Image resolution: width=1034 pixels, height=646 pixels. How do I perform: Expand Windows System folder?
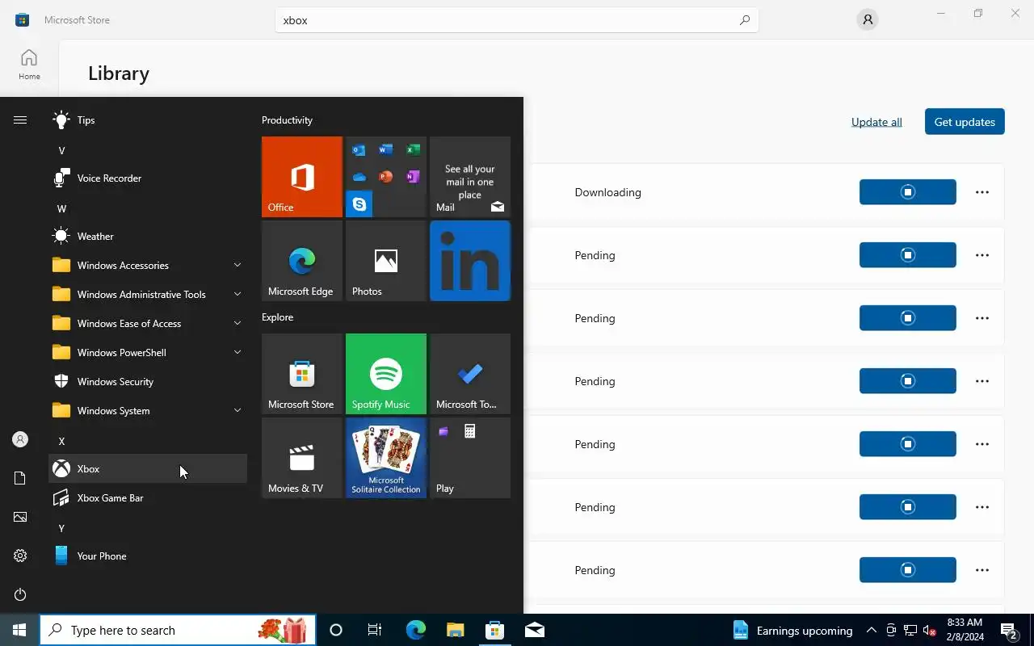pyautogui.click(x=148, y=410)
